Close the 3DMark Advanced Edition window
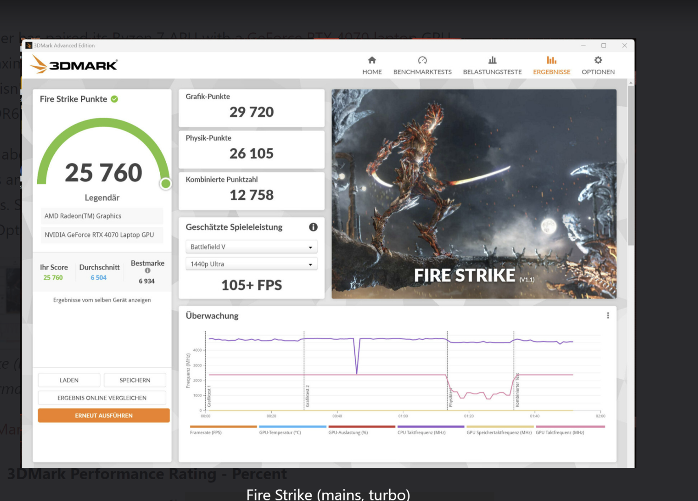Image resolution: width=698 pixels, height=501 pixels. coord(625,45)
